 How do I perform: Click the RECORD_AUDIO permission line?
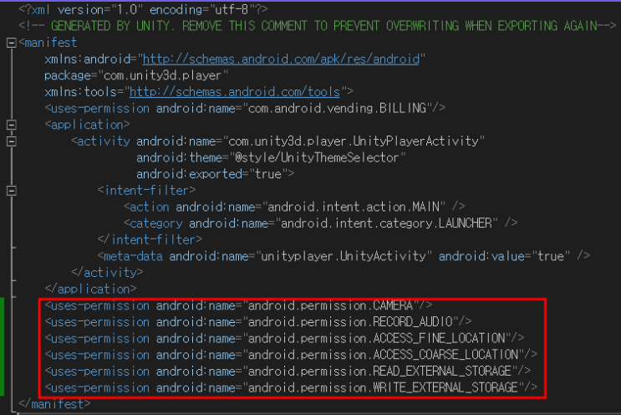[258, 322]
